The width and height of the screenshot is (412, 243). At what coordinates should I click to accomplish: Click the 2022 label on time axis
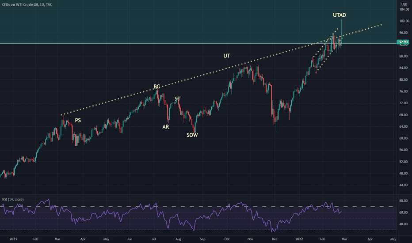pyautogui.click(x=299, y=239)
